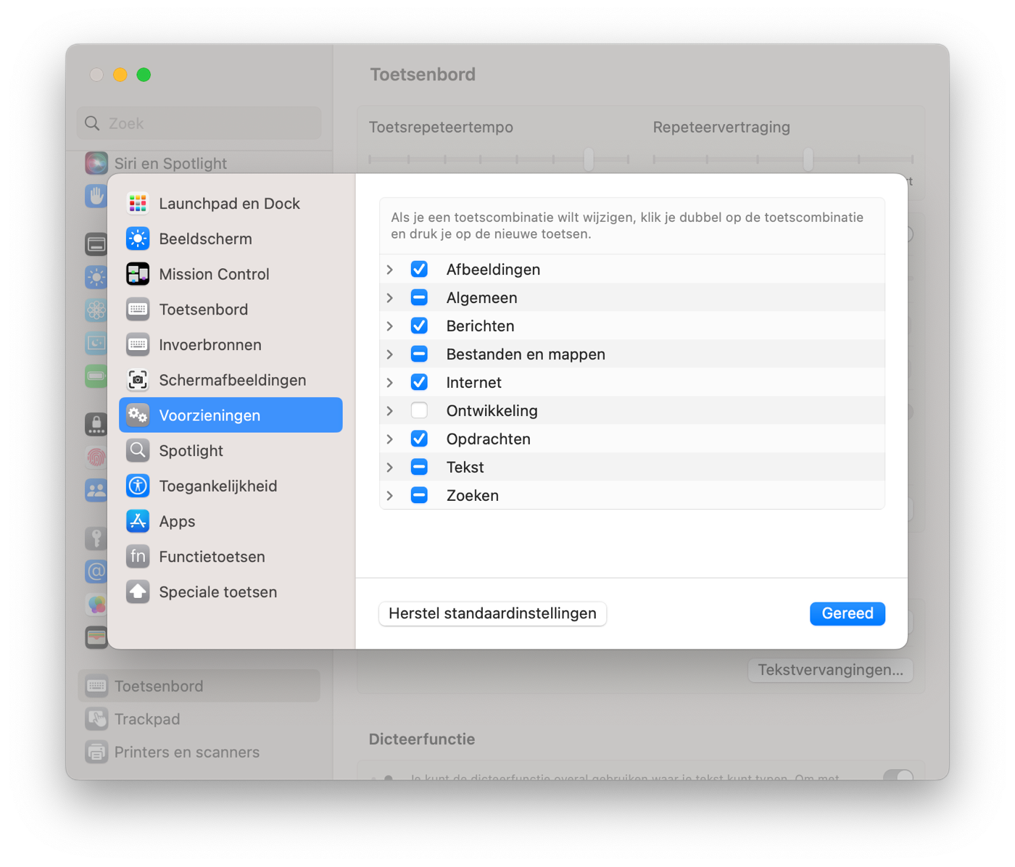Click the Zoek search field

click(199, 123)
